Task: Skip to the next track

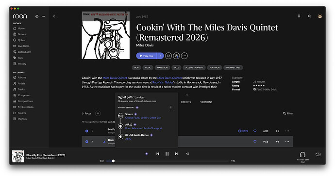Action: [x=176, y=154]
